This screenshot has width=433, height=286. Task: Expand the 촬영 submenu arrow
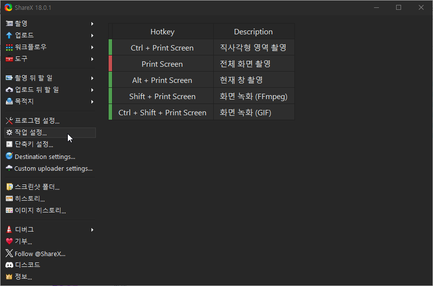[92, 24]
